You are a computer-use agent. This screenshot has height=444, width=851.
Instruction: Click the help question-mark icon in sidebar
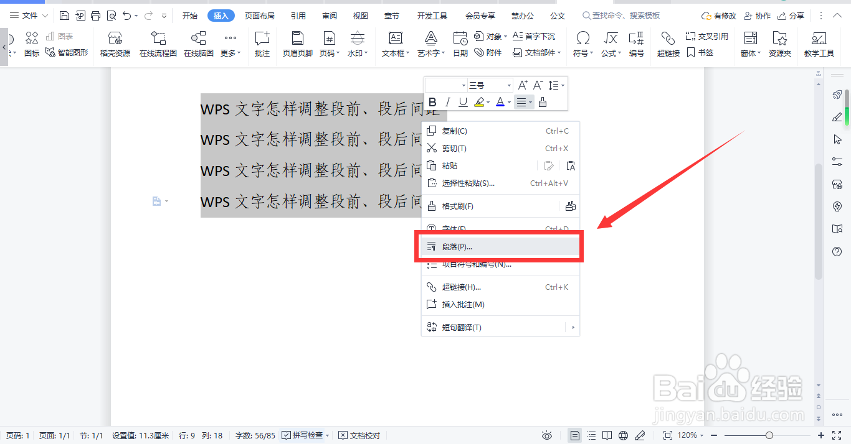(x=837, y=251)
